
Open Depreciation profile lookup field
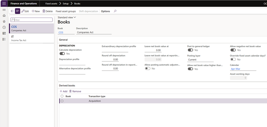(72, 63)
